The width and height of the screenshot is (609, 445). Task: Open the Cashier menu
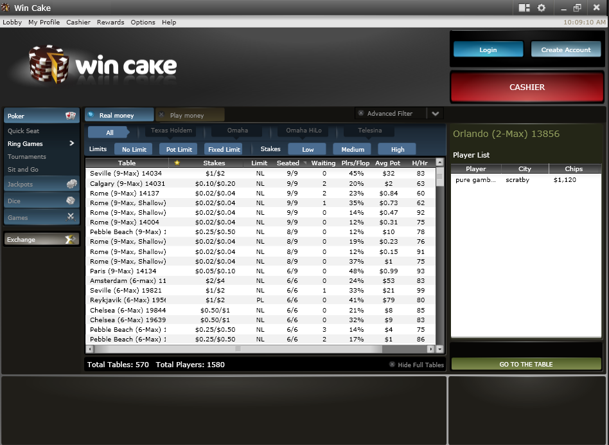pos(78,22)
